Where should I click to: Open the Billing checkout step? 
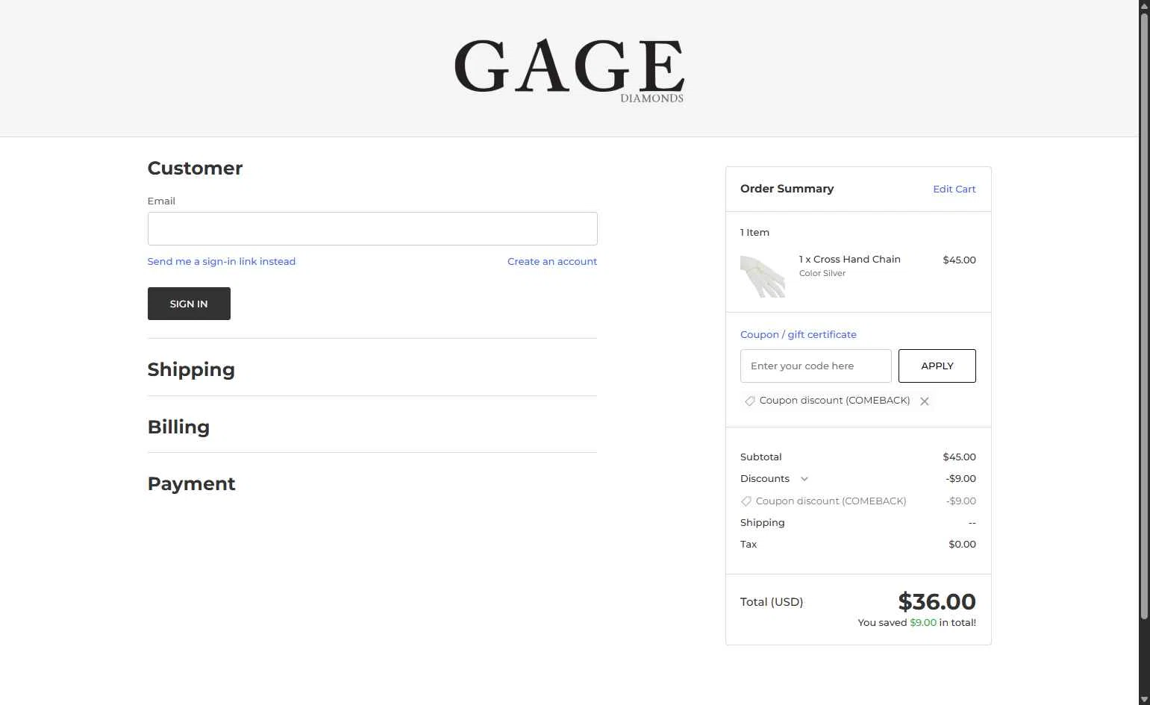point(178,427)
